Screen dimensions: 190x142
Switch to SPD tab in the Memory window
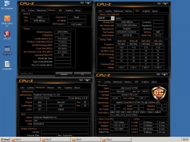[x=59, y=10]
